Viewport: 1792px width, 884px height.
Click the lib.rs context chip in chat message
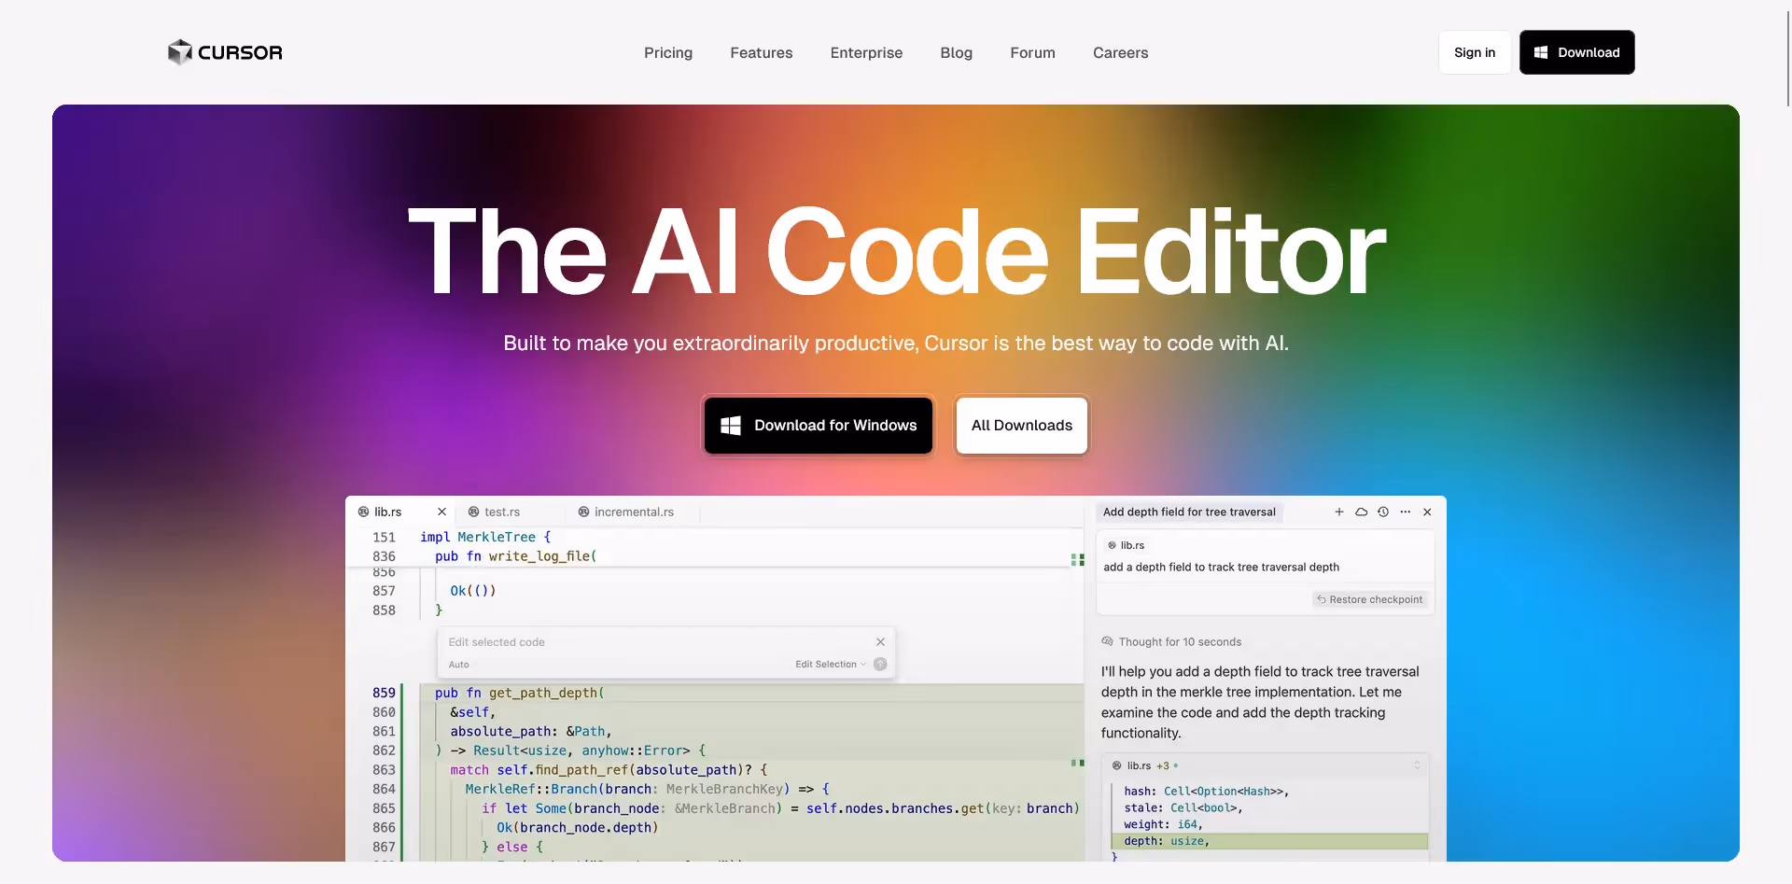[1127, 545]
